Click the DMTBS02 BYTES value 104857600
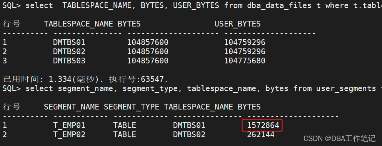Screen dimensions: 382x146 (x=148, y=51)
